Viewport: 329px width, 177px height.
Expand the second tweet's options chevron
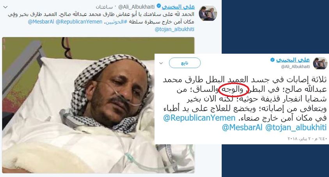tap(161, 63)
